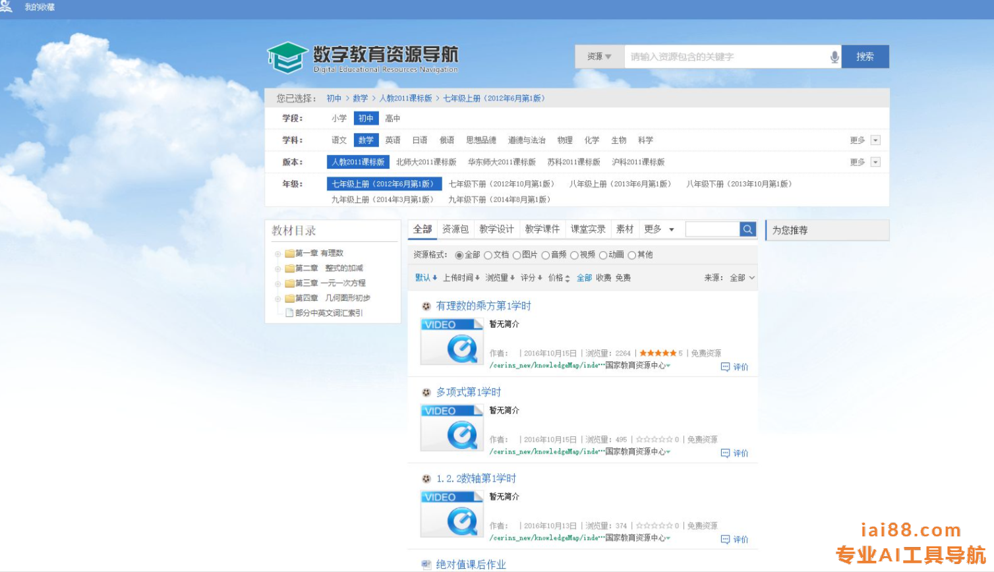Viewport: 994px width, 572px height.
Task: Click the film reel icon beside 1.2.2数轴第1学时
Action: pos(426,479)
